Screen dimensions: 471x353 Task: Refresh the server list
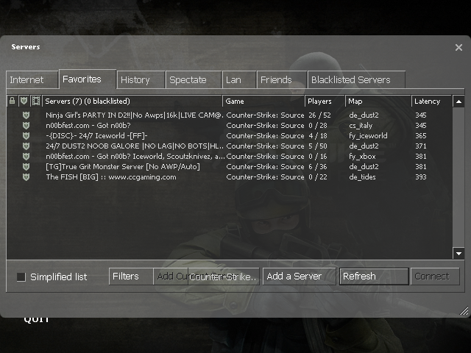coord(374,277)
